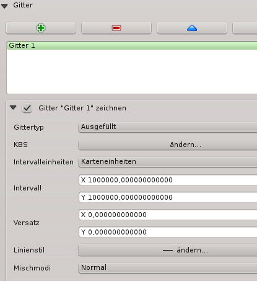The height and width of the screenshot is (281, 257).
Task: Toggle Gitter "Gitter 1" zeichnen checkbox
Action: (x=27, y=108)
